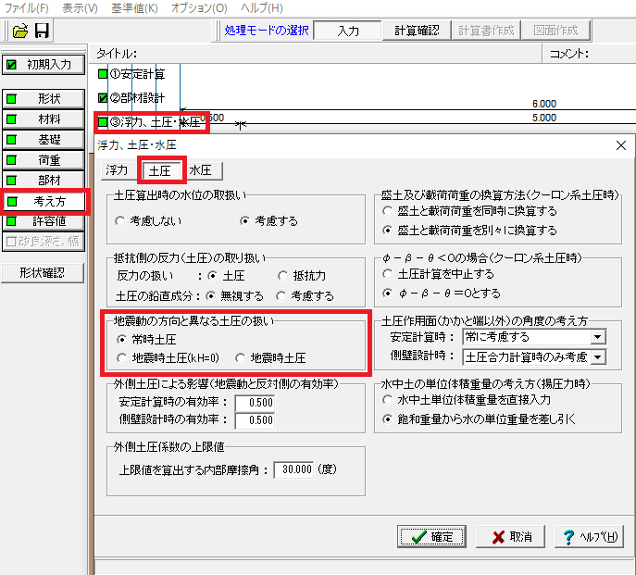Edit 側壁設計時の有効率 field
Viewport: 636px width, 575px height.
pyautogui.click(x=255, y=420)
